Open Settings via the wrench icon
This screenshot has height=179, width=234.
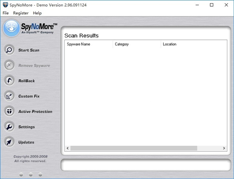pyautogui.click(x=9, y=127)
